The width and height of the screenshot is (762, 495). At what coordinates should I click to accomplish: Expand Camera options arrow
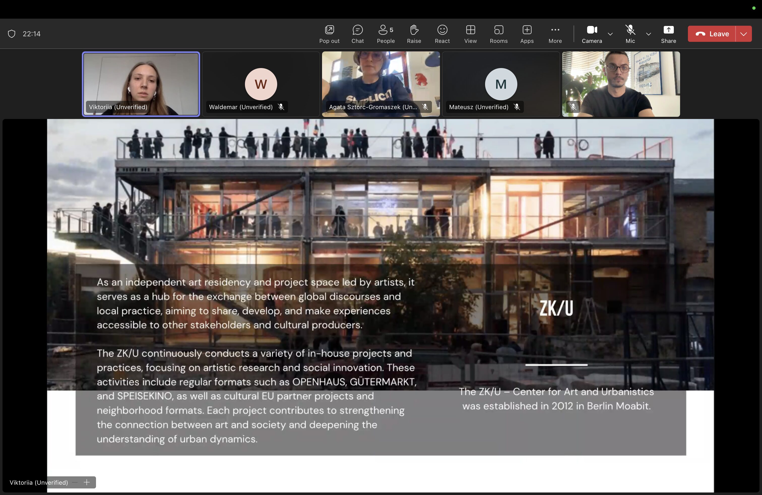(610, 34)
